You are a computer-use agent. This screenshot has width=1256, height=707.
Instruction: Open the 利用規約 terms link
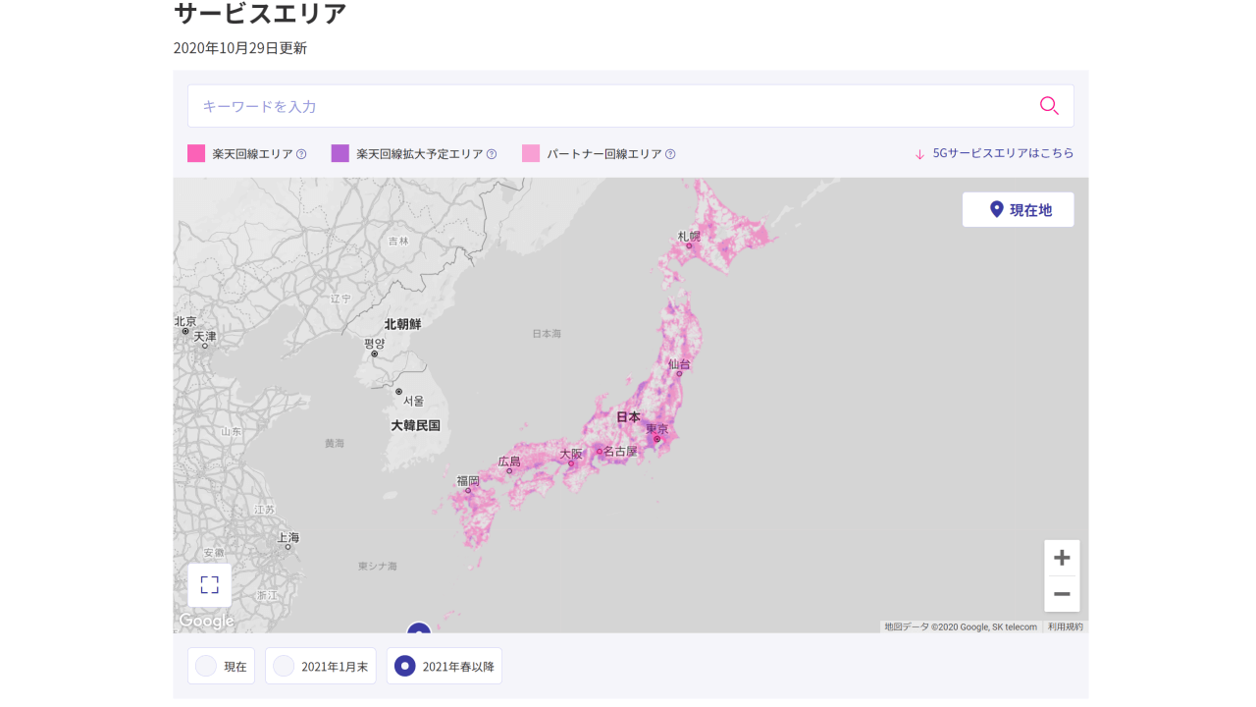click(x=1065, y=626)
